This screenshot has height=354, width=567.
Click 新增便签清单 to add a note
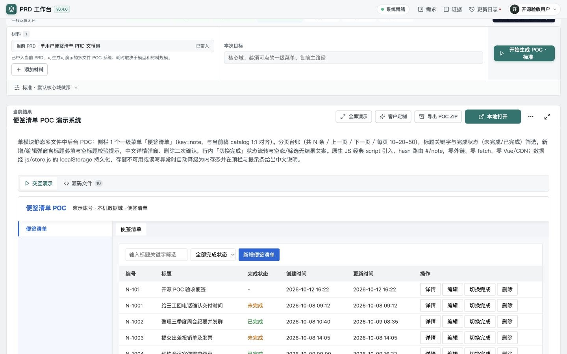pyautogui.click(x=259, y=255)
